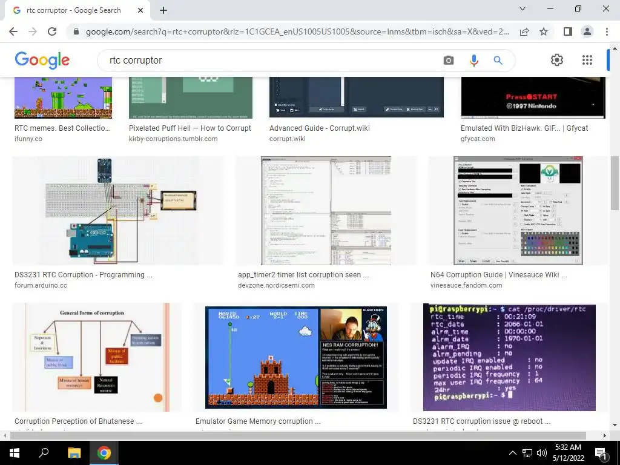Open DS3231 RTC corruption issue @ reboot link
Viewport: 620px width, 465px height.
[481, 421]
